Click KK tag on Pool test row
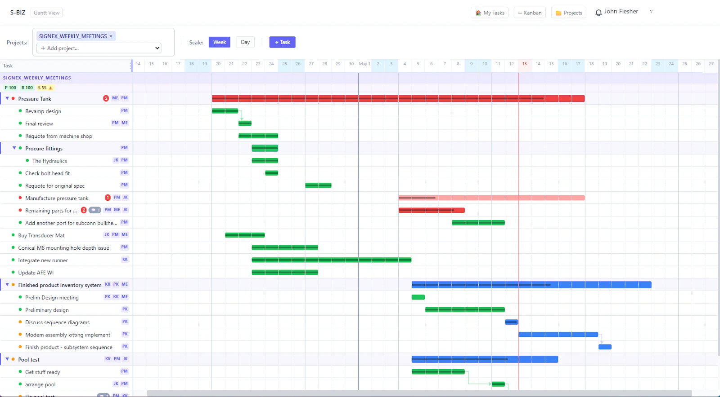This screenshot has width=720, height=397. pyautogui.click(x=108, y=359)
